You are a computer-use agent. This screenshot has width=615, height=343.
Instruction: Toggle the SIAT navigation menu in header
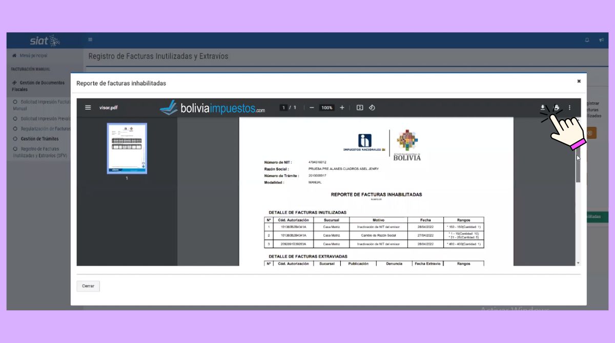[x=90, y=40]
